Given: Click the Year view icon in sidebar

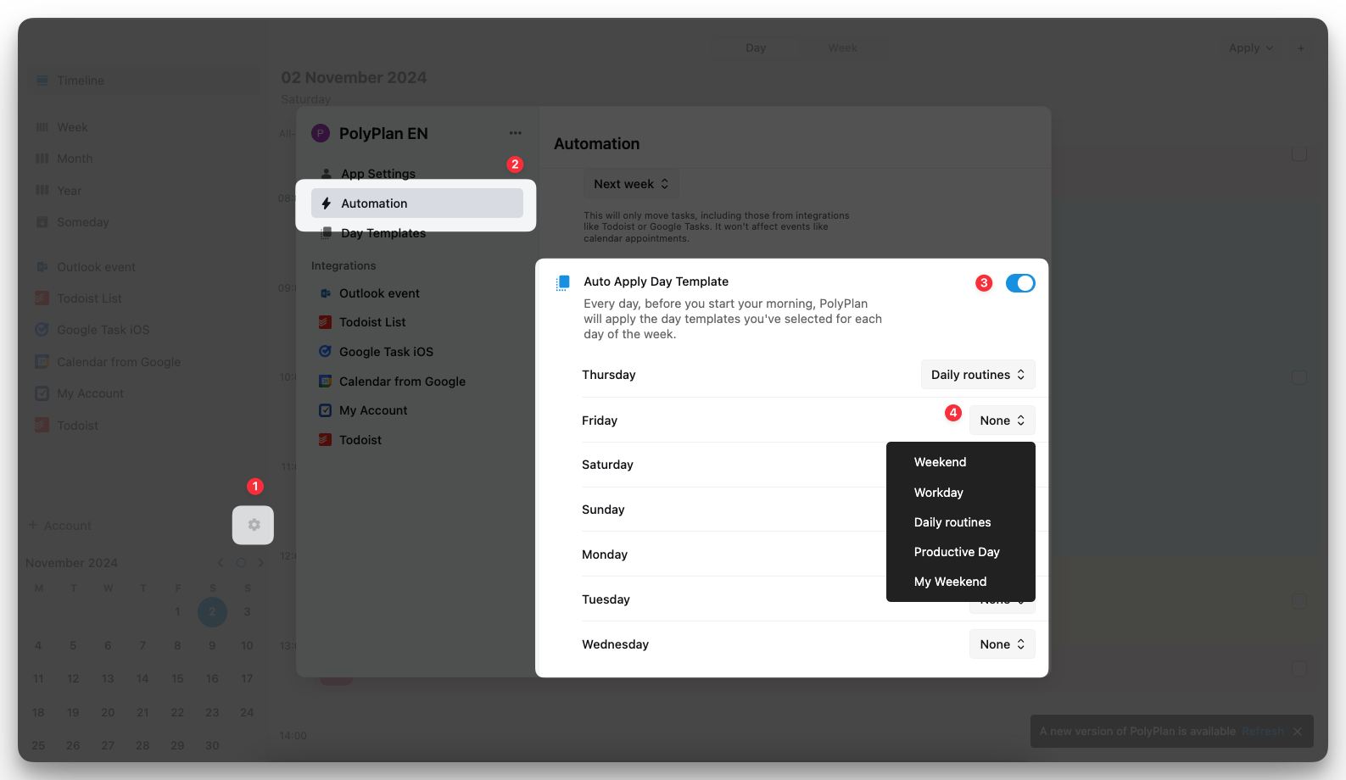Looking at the screenshot, I should [x=42, y=191].
